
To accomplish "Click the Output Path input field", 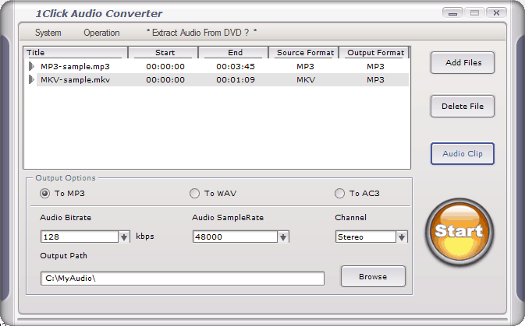I will [x=183, y=279].
